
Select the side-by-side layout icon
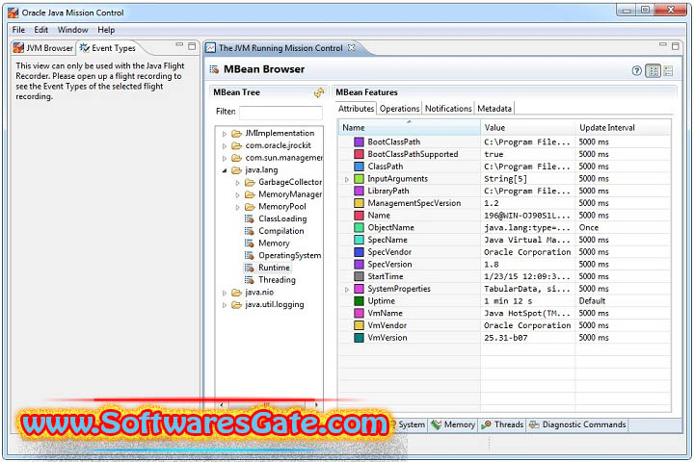654,70
